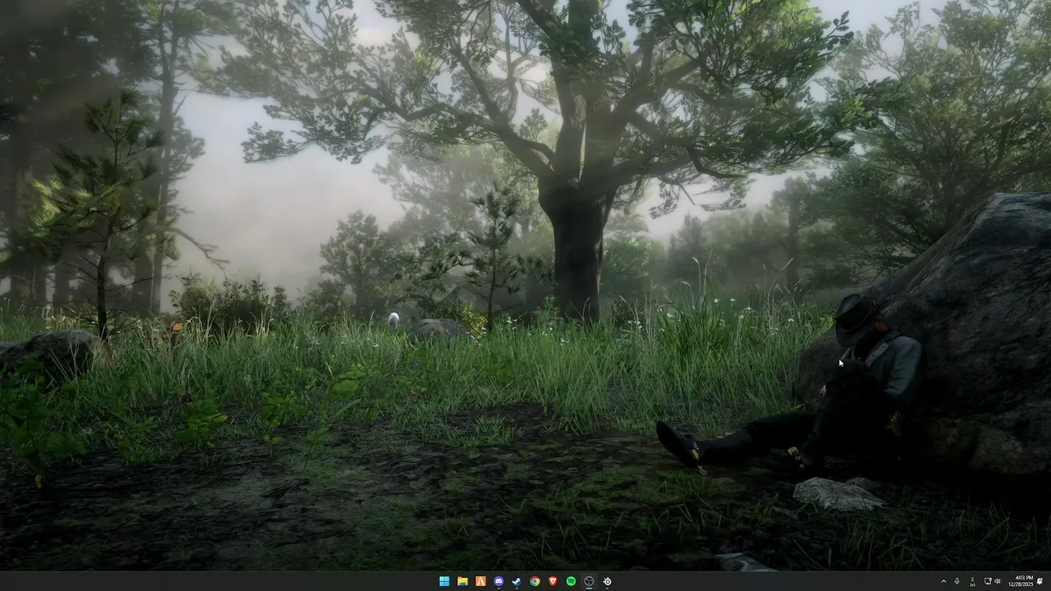
Task: Click the microphone icon in system tray
Action: point(957,581)
